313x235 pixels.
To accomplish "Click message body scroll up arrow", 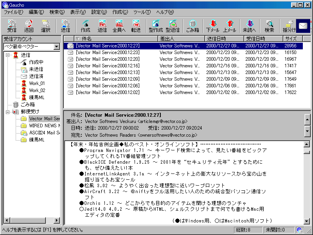I will pyautogui.click(x=307, y=144).
